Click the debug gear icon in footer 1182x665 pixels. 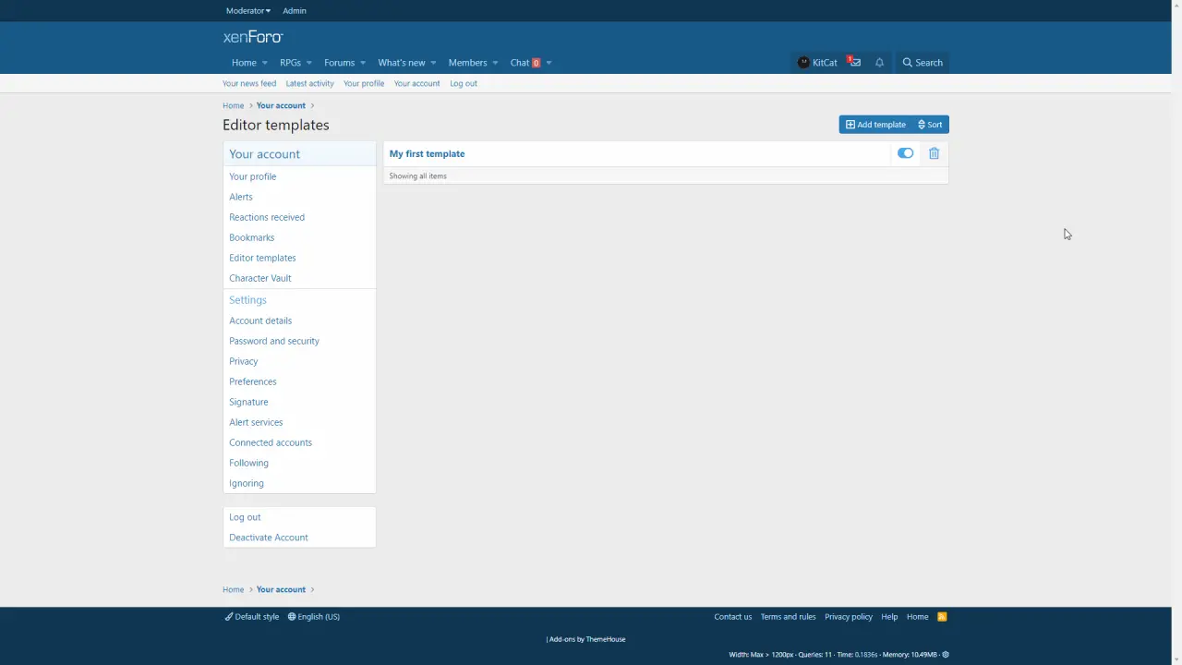coord(946,655)
